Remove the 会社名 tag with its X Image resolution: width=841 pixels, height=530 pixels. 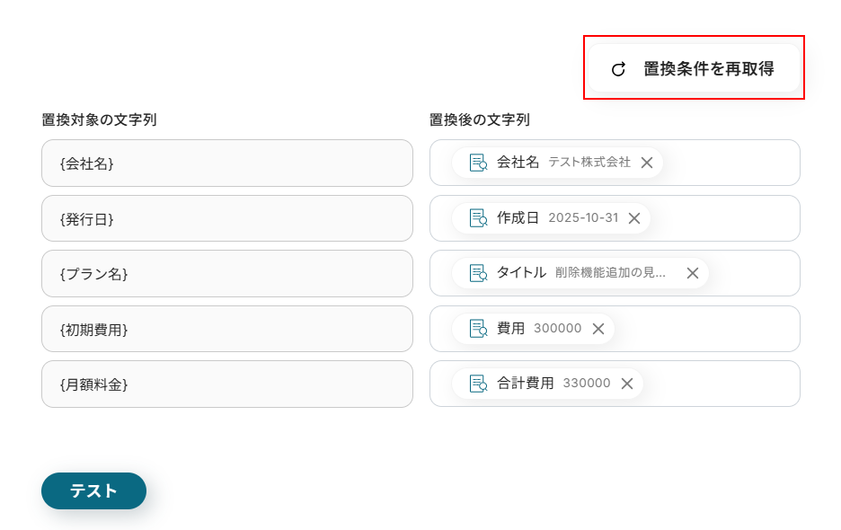647,163
